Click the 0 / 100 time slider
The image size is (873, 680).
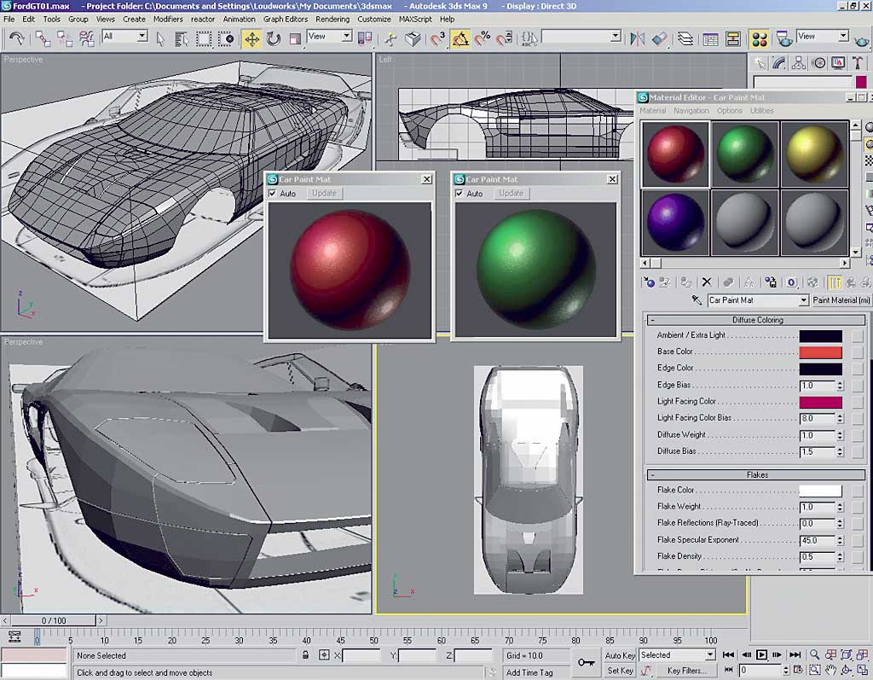point(54,620)
